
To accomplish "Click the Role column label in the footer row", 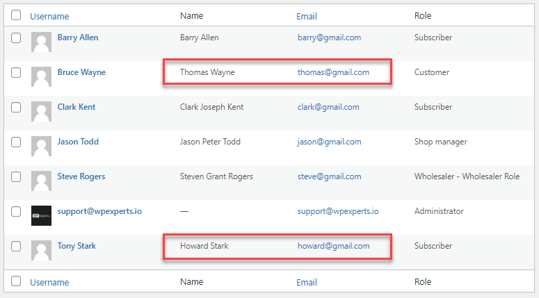I will [x=423, y=282].
